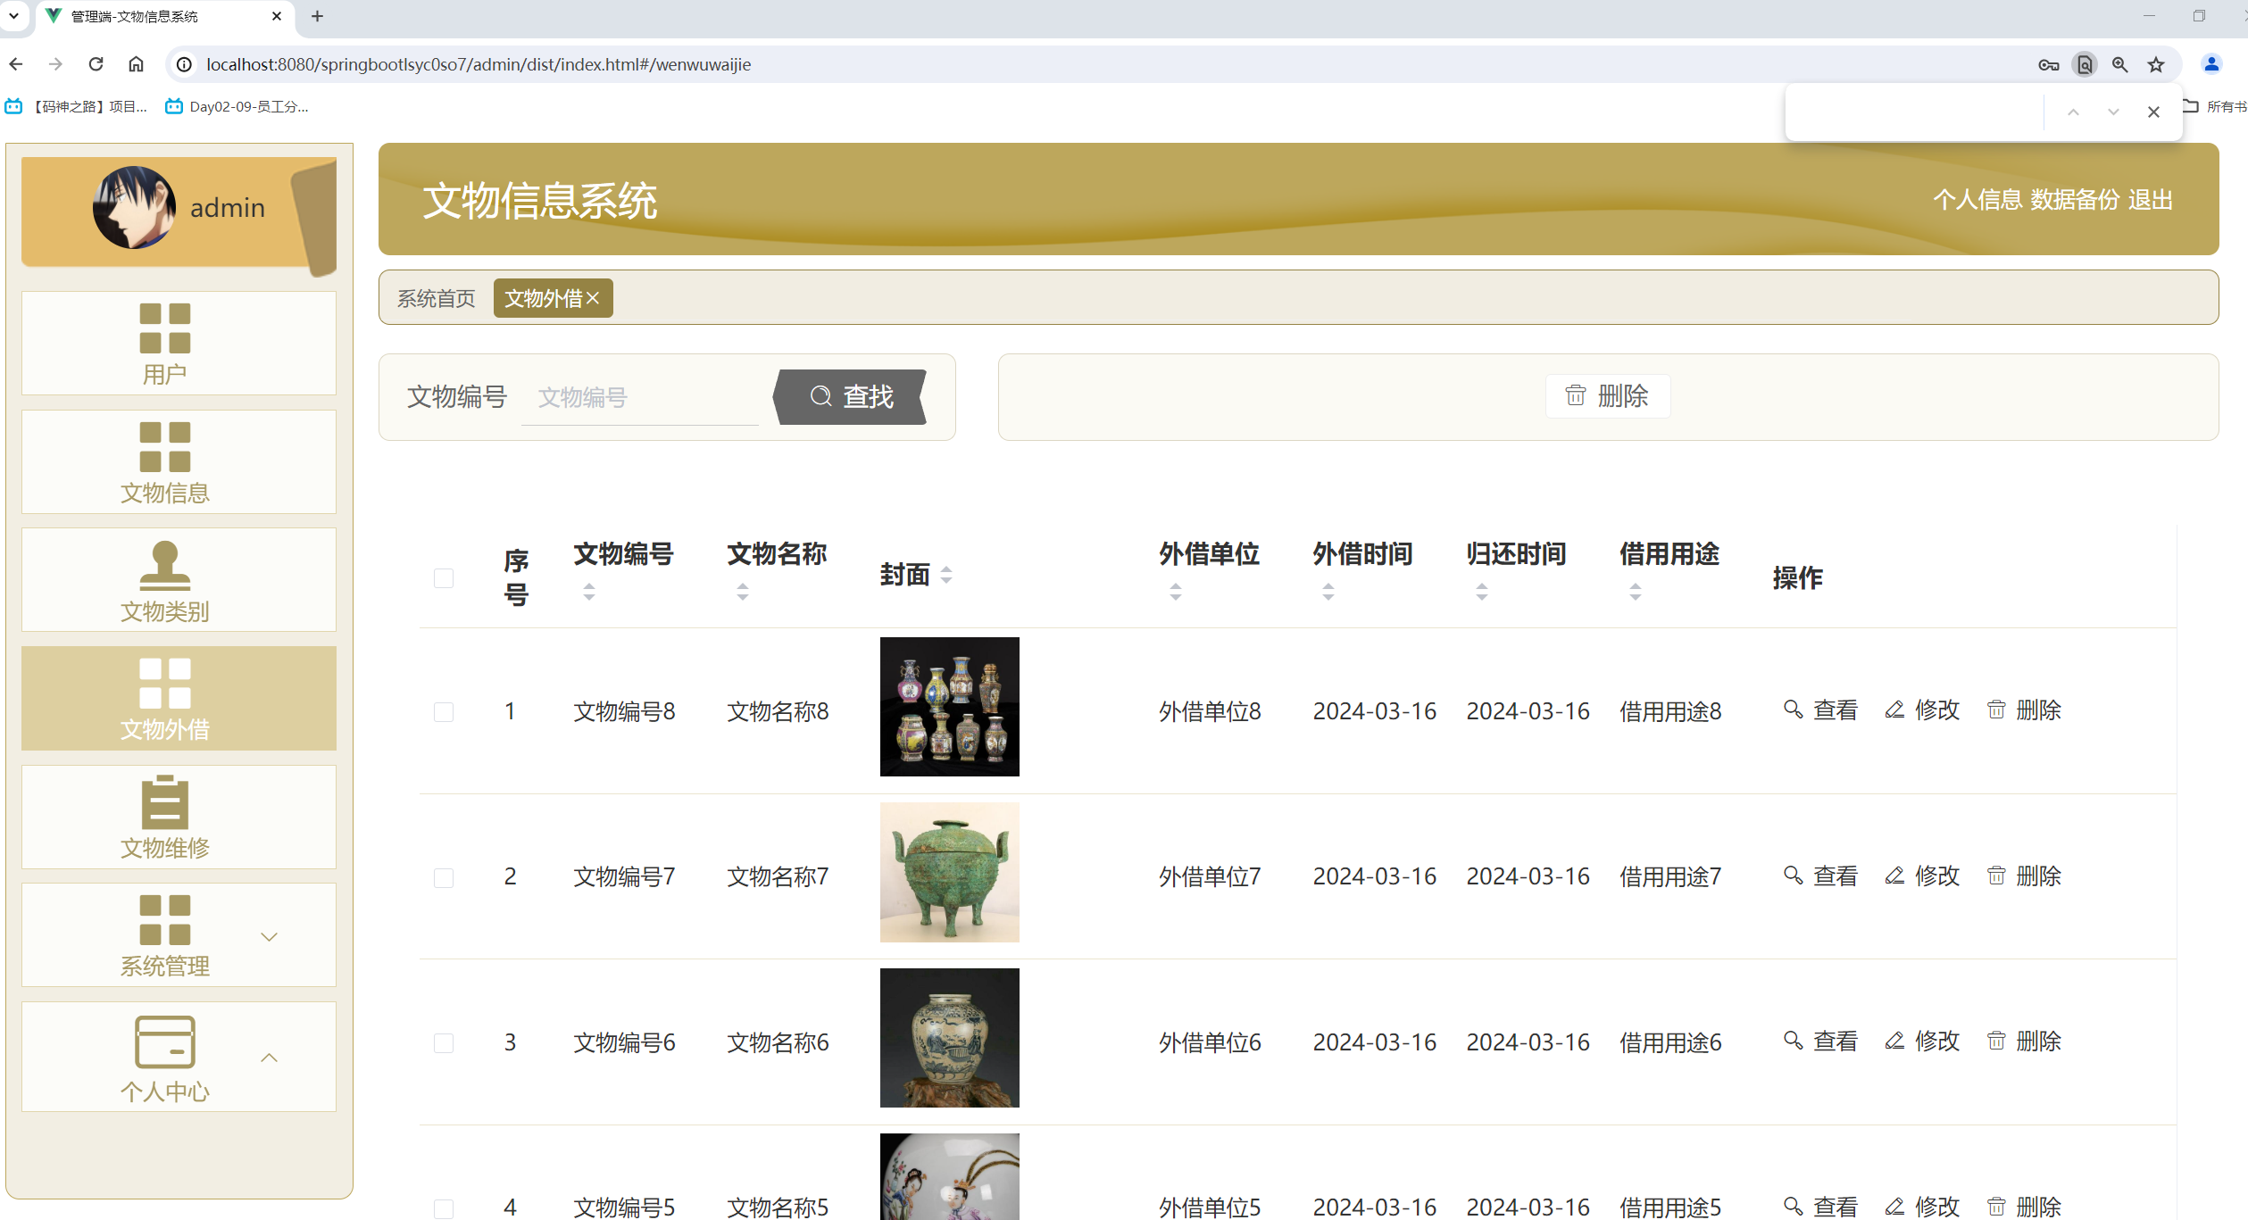2248x1220 pixels.
Task: Collapse the 个人中心 chevron
Action: [269, 1058]
